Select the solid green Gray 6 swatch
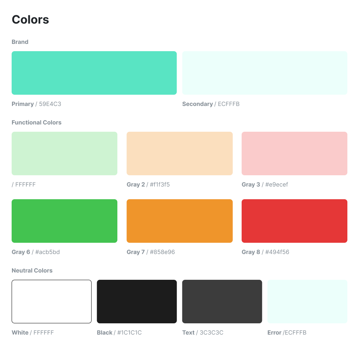This screenshot has height=348, width=359. click(65, 221)
